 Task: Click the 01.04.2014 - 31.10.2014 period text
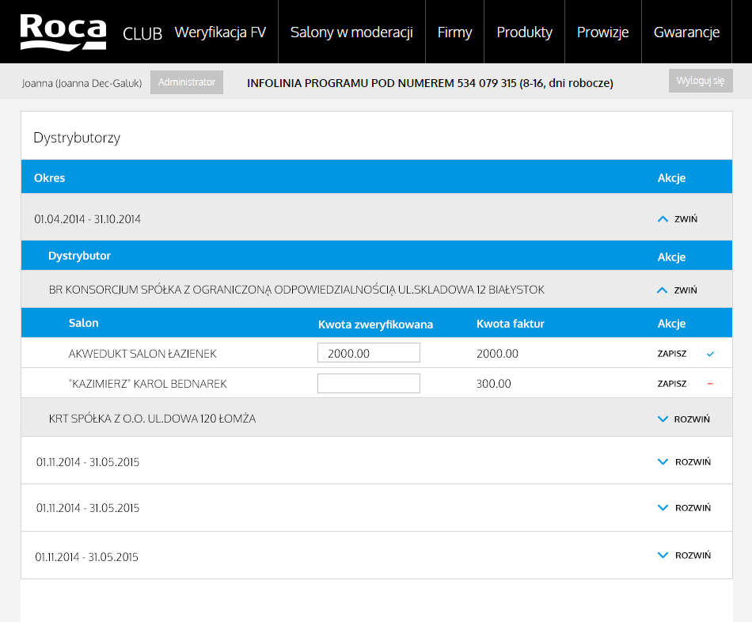click(x=87, y=219)
